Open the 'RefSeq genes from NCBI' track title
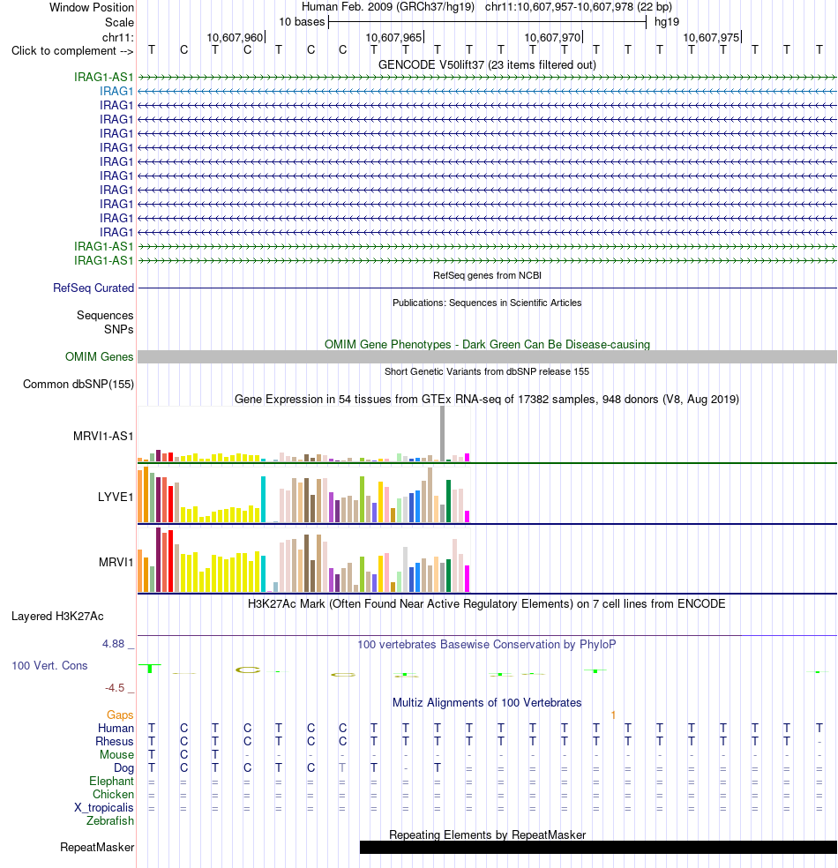 point(487,275)
